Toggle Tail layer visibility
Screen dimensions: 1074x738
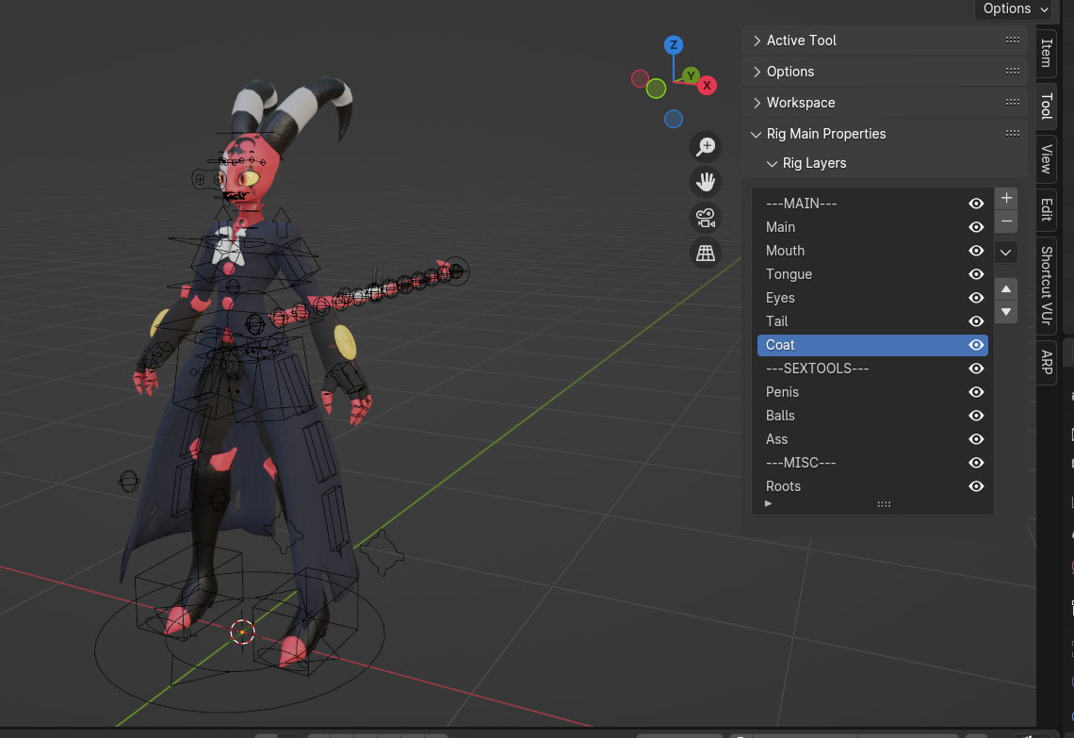(976, 321)
